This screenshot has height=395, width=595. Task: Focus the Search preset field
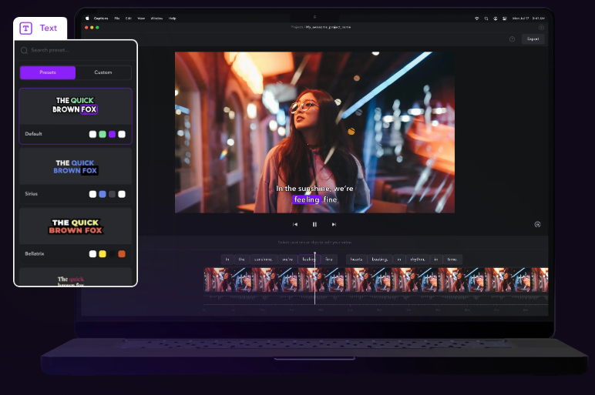tap(76, 50)
